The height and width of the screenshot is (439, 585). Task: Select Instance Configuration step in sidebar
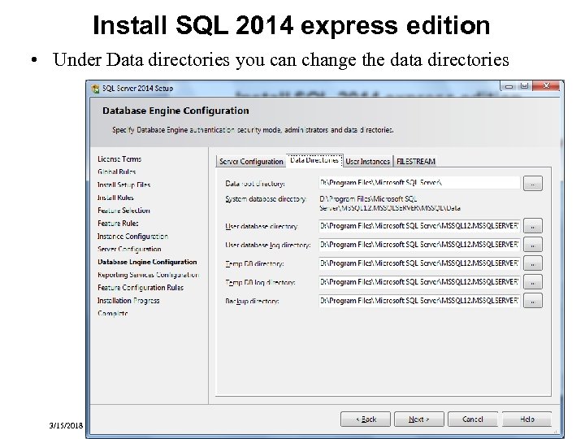coord(132,237)
